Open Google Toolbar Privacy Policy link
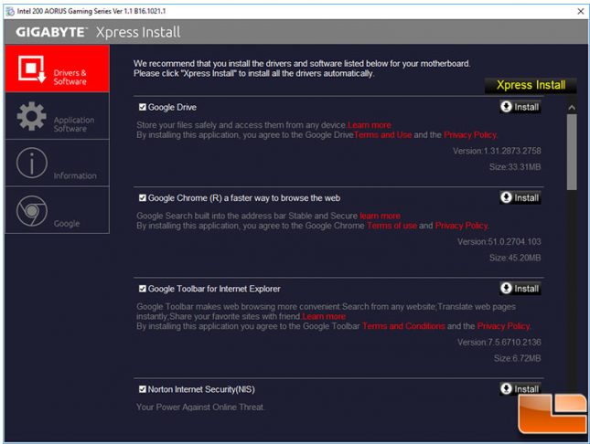 click(503, 326)
